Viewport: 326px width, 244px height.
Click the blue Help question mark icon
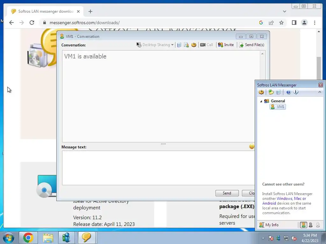pyautogui.click(x=288, y=92)
